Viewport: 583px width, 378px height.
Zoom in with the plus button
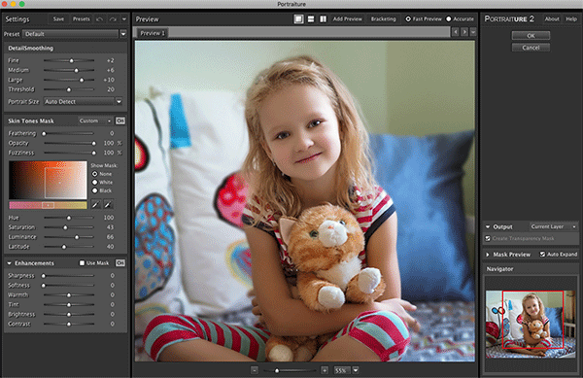[x=325, y=370]
